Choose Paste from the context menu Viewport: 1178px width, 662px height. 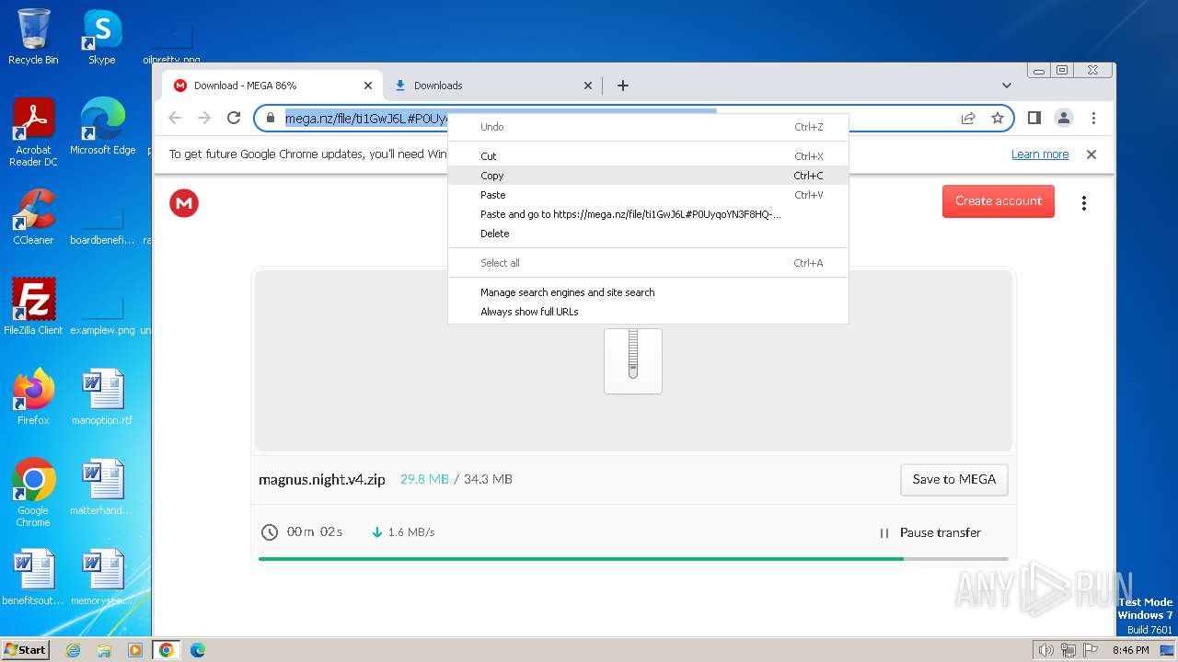point(648,195)
